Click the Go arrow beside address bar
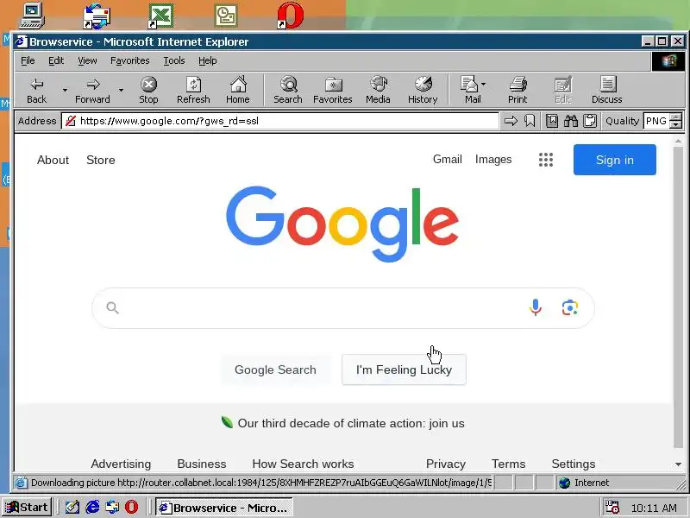 pyautogui.click(x=511, y=121)
